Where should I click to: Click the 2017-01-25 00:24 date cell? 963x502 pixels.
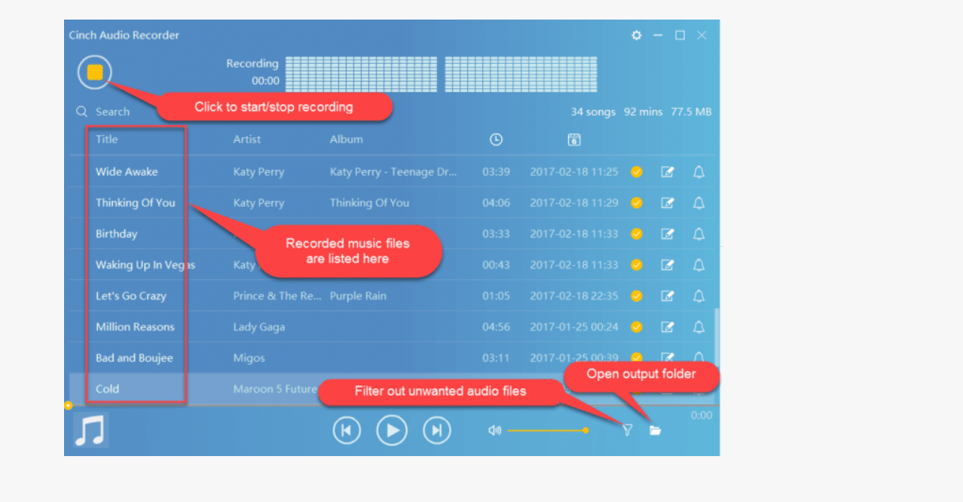pyautogui.click(x=574, y=327)
